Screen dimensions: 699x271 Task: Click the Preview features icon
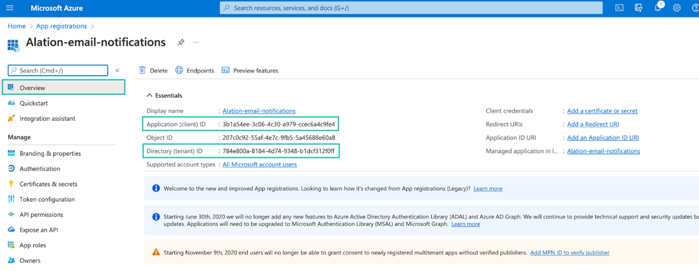coord(226,70)
